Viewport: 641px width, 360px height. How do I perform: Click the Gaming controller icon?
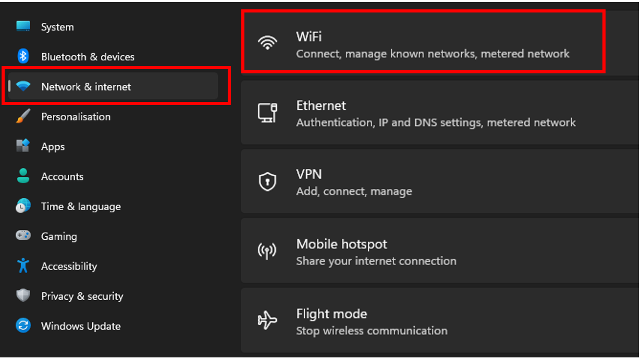coord(23,236)
